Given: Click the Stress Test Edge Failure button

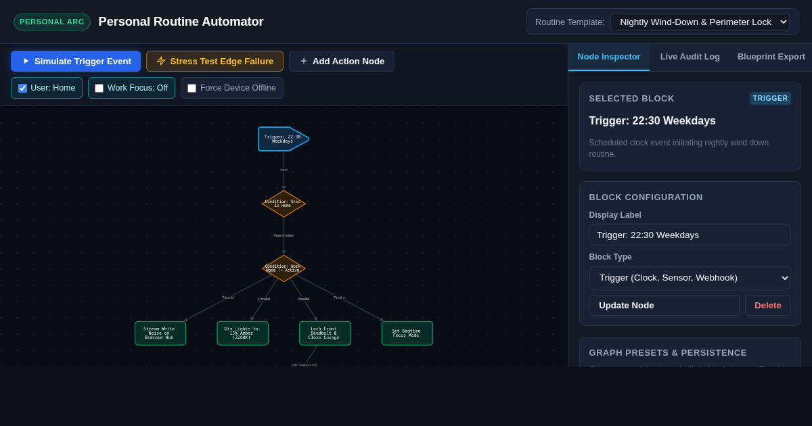Looking at the screenshot, I should [x=215, y=61].
